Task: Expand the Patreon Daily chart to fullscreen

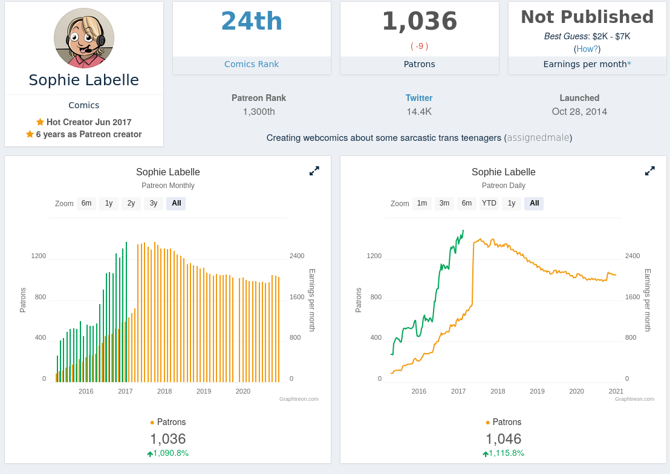Action: [x=649, y=171]
